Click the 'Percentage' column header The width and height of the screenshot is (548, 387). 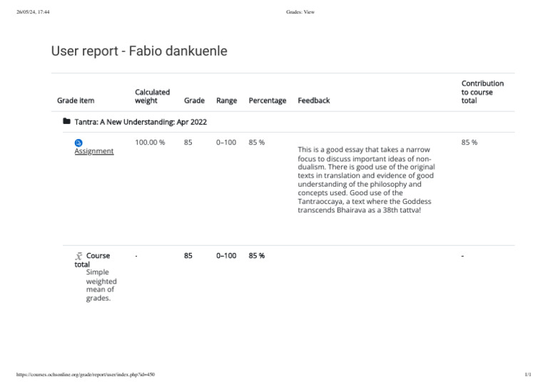[268, 100]
